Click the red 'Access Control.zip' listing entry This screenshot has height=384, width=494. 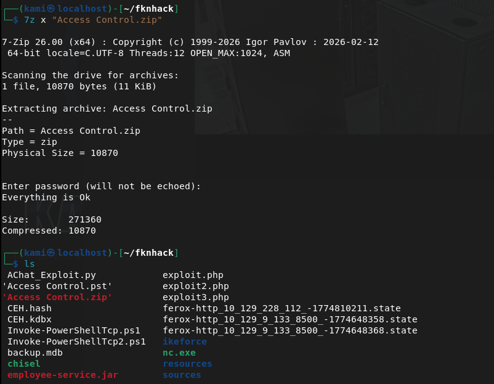(57, 297)
